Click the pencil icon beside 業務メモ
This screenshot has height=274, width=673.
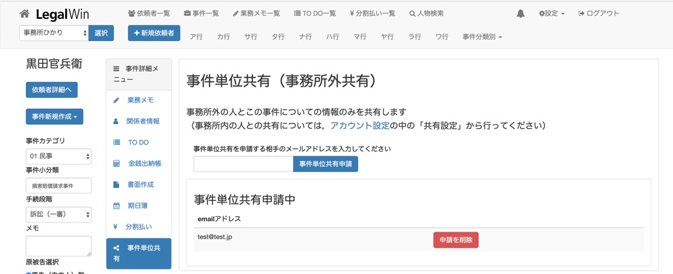coord(116,100)
